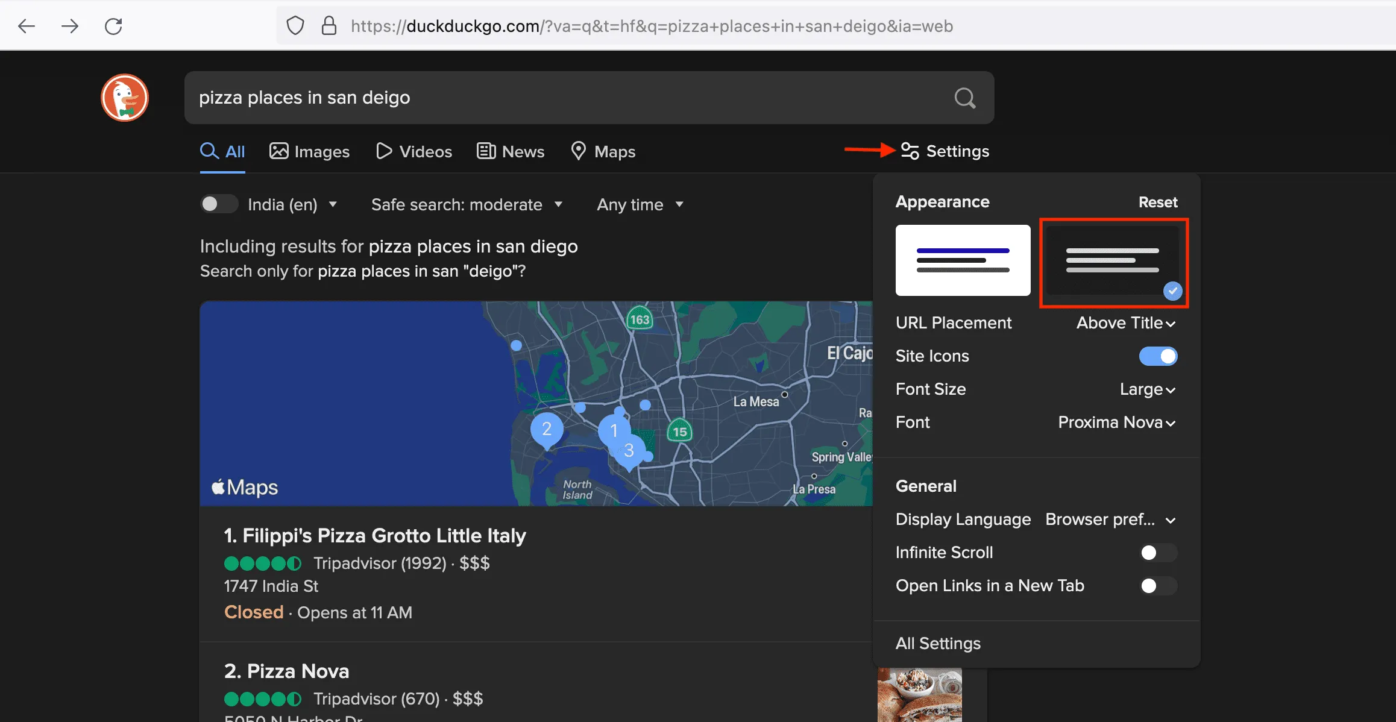Open the Settings menu label

pos(957,151)
